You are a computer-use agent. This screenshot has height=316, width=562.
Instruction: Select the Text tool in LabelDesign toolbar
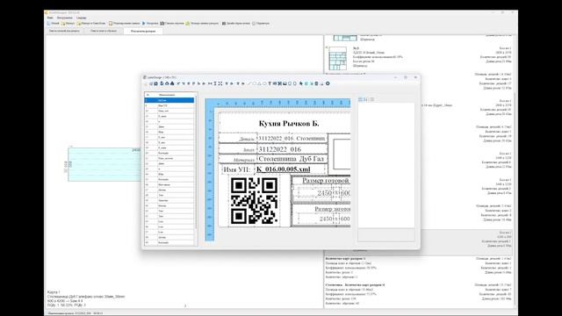point(270,83)
